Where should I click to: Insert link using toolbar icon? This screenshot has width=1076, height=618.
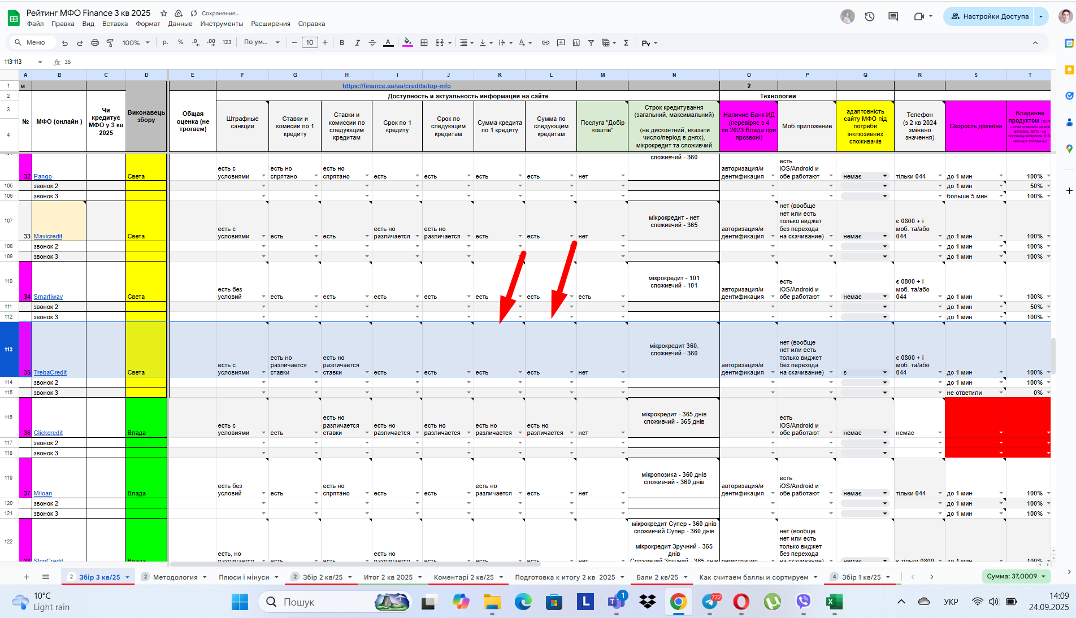click(545, 43)
